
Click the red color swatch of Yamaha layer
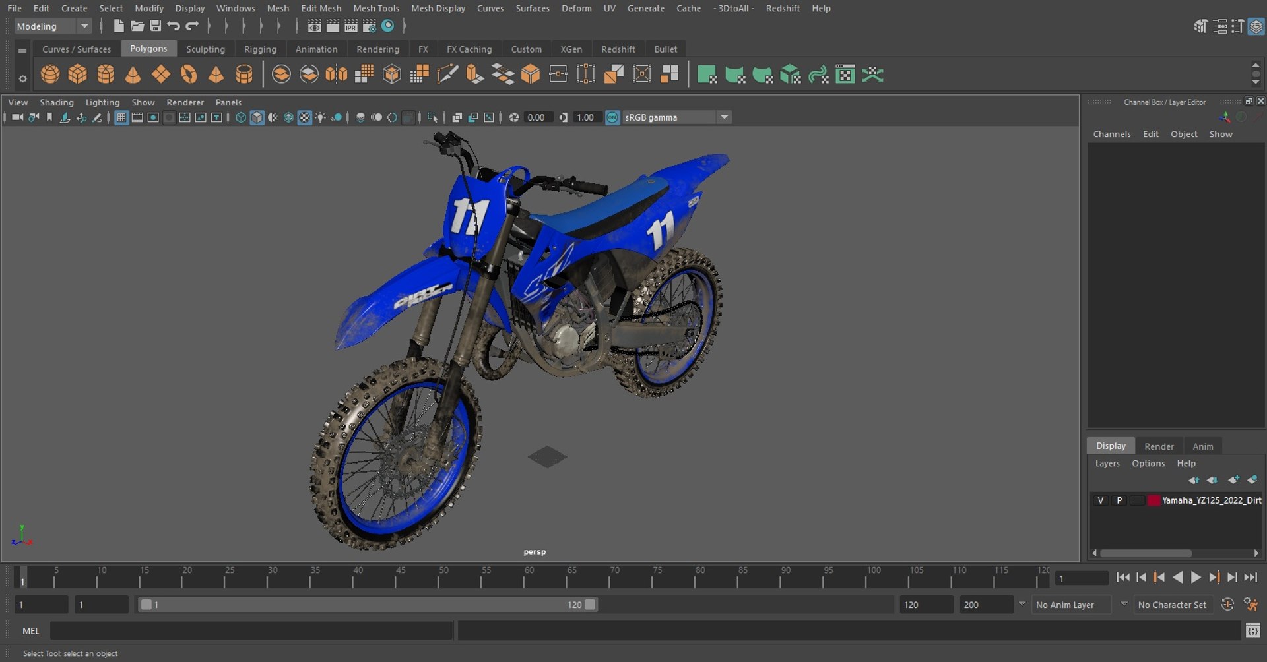point(1153,500)
